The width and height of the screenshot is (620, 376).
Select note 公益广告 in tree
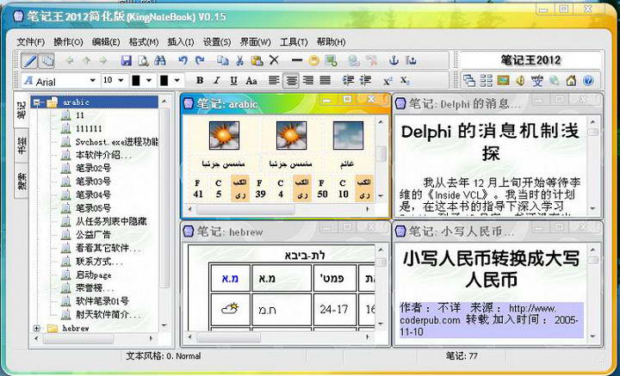tap(93, 234)
